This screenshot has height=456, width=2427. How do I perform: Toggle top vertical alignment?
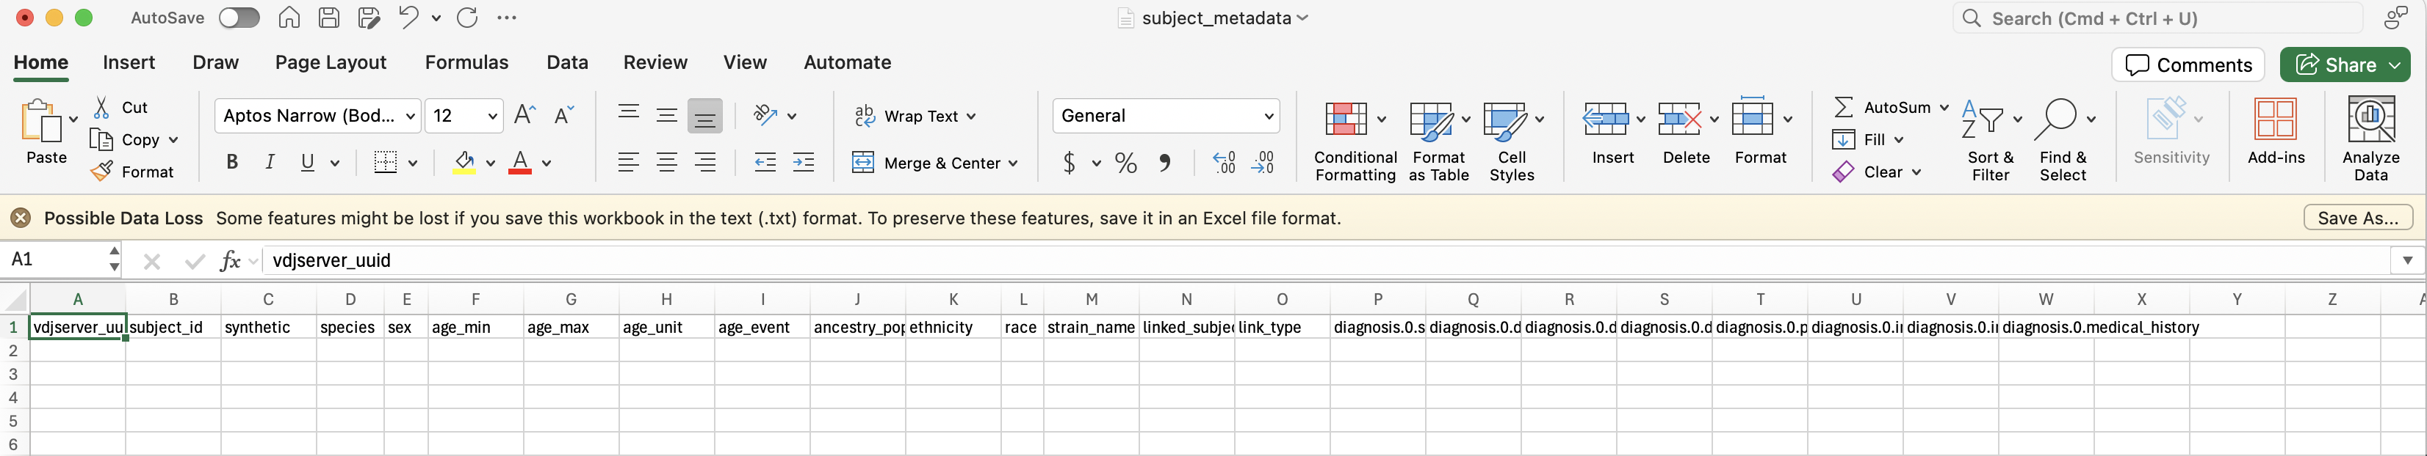tap(629, 114)
